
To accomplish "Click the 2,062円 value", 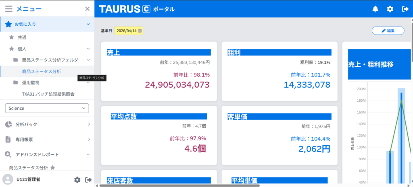I will coord(315,149).
